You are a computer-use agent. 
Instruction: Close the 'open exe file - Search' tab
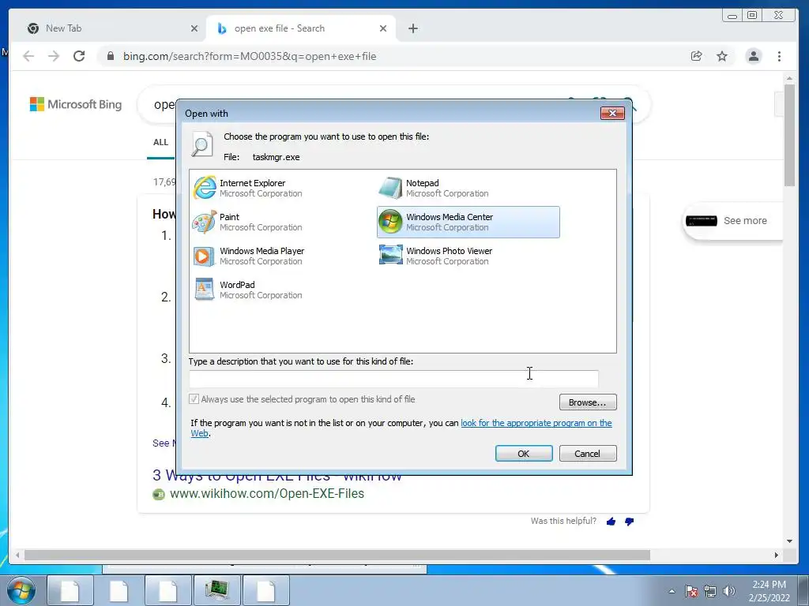(x=383, y=28)
